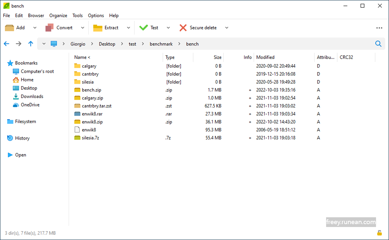Viewport: 389px width, 240px height.
Task: Go forward with the right arrow
Action: (x=18, y=44)
